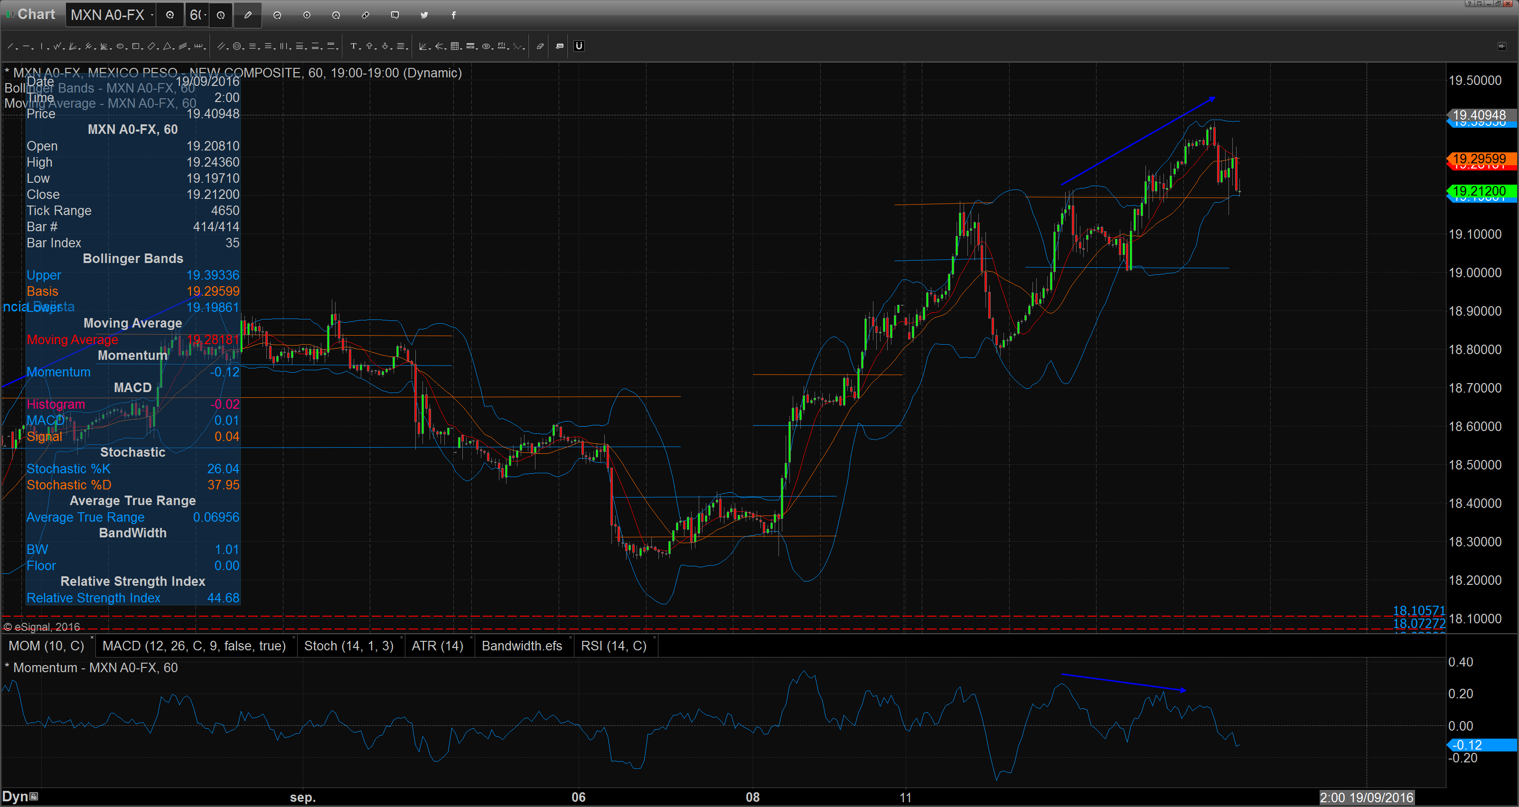This screenshot has height=807, width=1519.
Task: Select the triangle drawing tool
Action: 167,46
